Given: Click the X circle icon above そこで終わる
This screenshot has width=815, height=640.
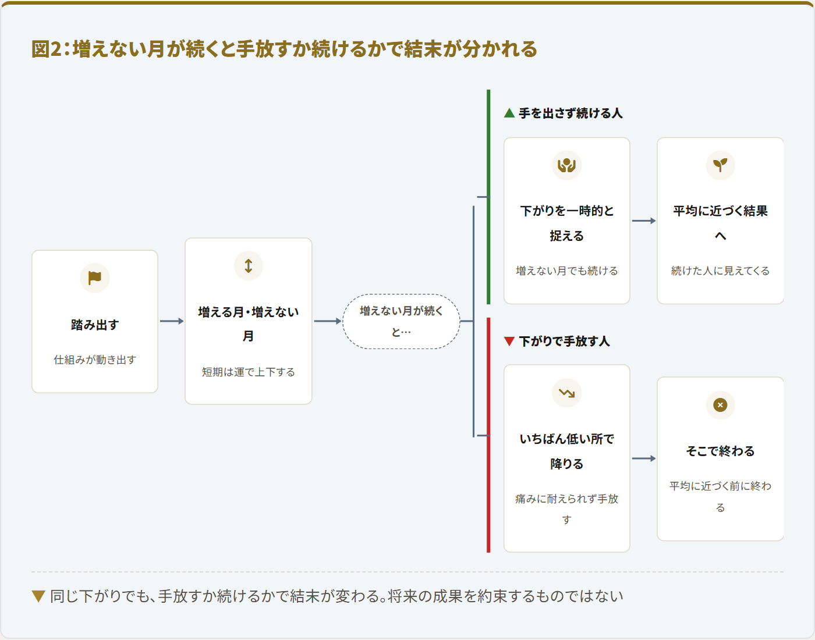Looking at the screenshot, I should [721, 405].
